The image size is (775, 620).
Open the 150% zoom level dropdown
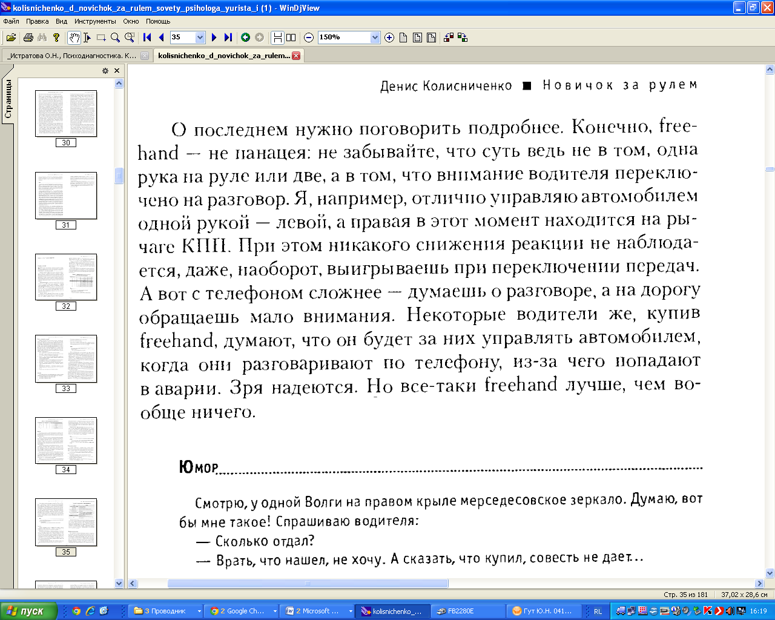tap(375, 38)
